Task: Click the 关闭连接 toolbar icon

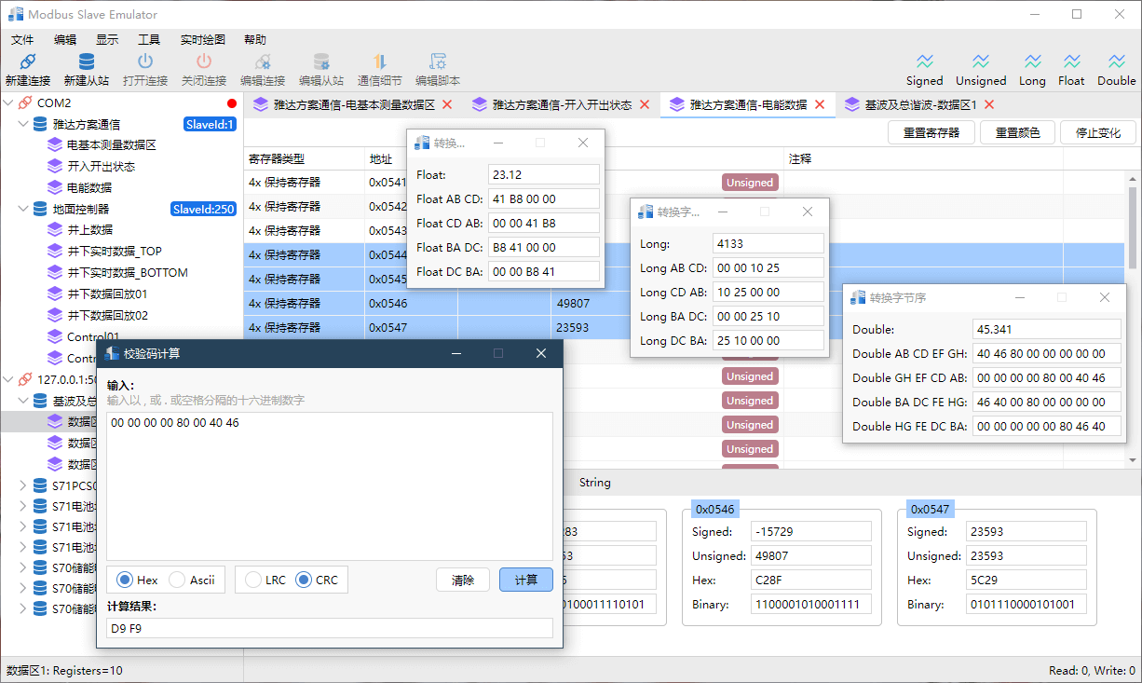Action: click(203, 62)
